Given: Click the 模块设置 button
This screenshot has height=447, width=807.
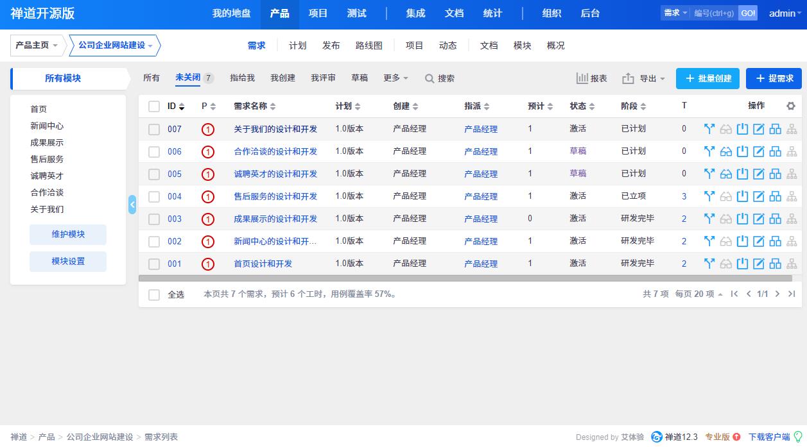Looking at the screenshot, I should tap(68, 262).
